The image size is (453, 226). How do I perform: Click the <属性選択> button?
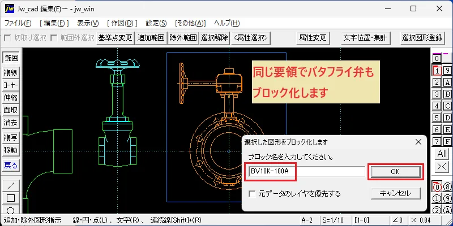pos(251,38)
